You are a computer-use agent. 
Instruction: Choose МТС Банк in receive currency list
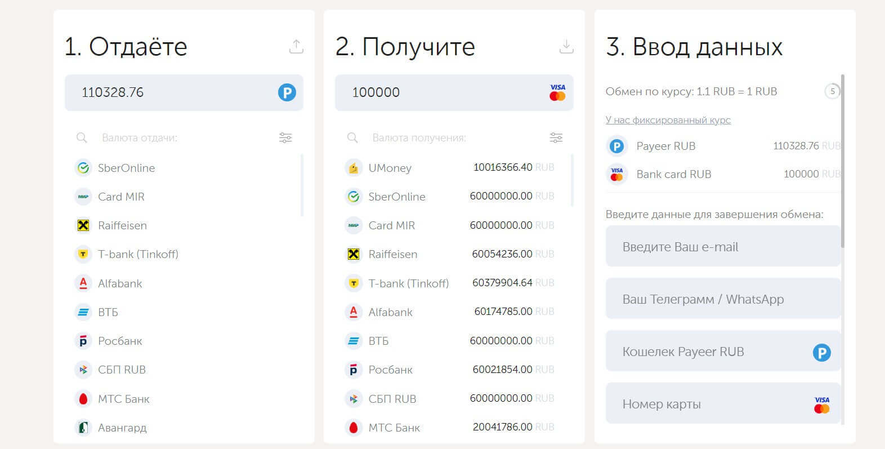click(394, 428)
